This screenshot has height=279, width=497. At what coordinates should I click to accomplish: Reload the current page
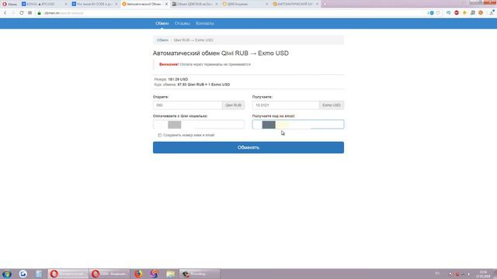[21, 13]
